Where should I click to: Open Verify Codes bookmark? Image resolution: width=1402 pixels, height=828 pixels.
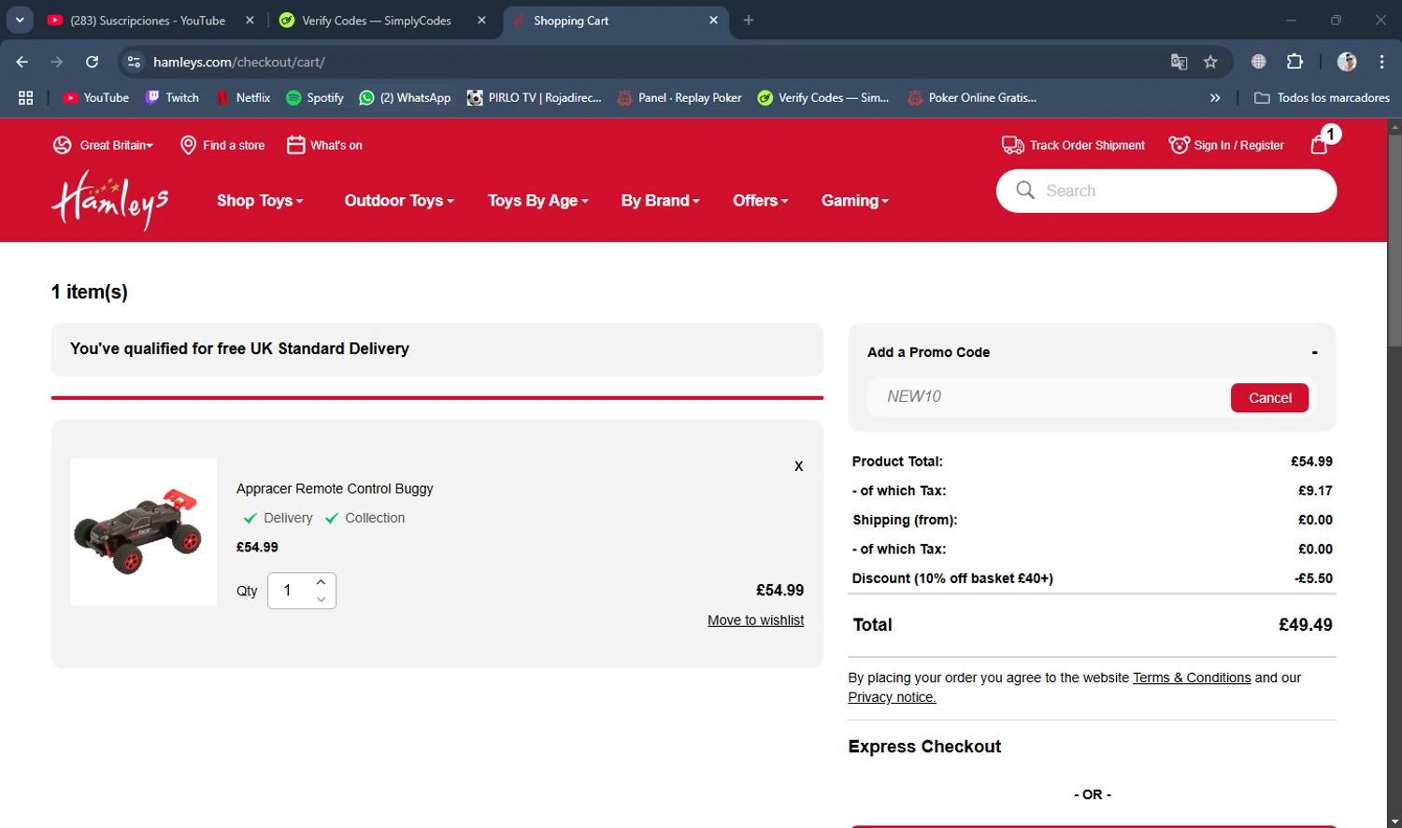click(823, 97)
